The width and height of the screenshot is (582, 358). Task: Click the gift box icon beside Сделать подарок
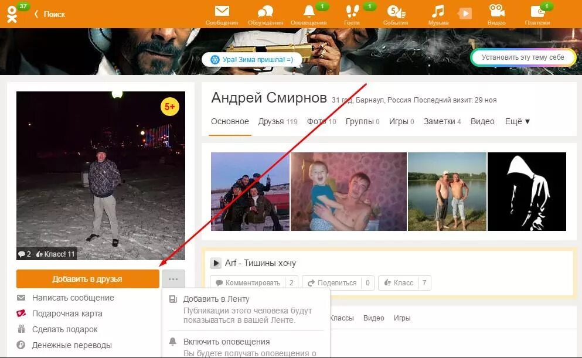point(21,329)
